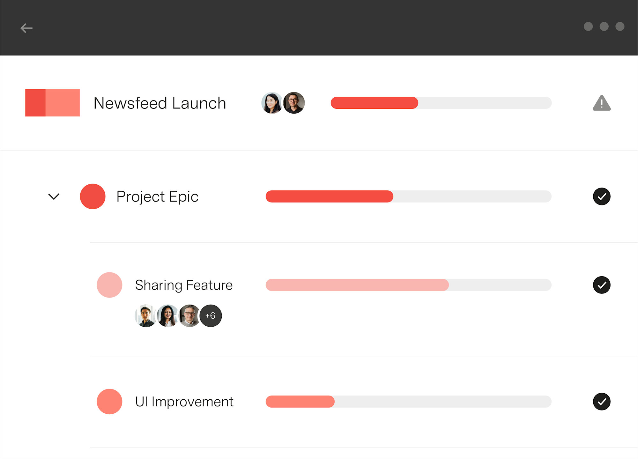Click the woman's avatar on Newsfeed Launch
The image size is (638, 459).
click(x=272, y=103)
